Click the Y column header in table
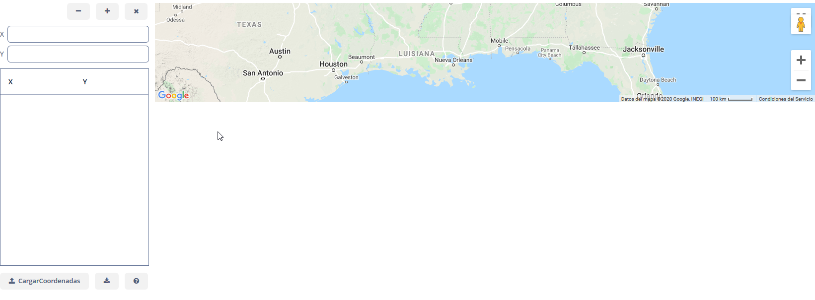This screenshot has width=815, height=300. 85,82
